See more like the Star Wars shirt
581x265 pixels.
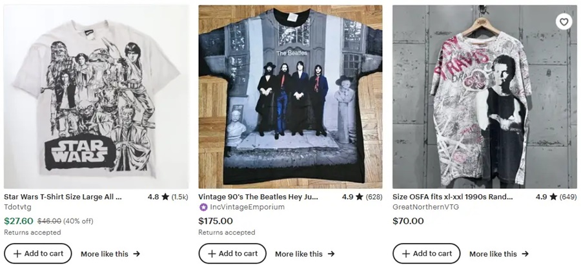coord(110,254)
